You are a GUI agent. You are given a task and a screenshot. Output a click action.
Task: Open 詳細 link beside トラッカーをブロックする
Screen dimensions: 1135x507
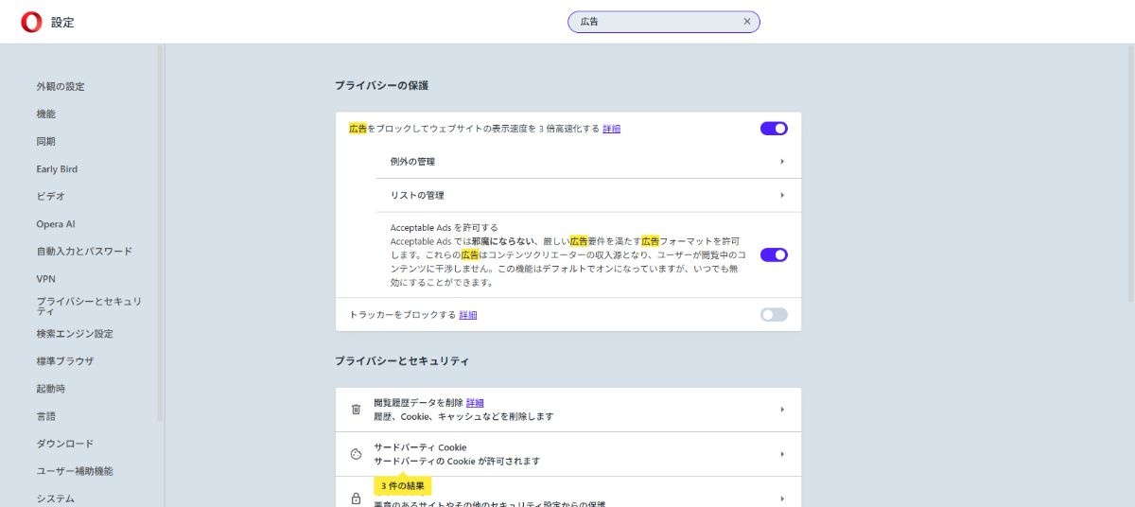[x=468, y=315]
